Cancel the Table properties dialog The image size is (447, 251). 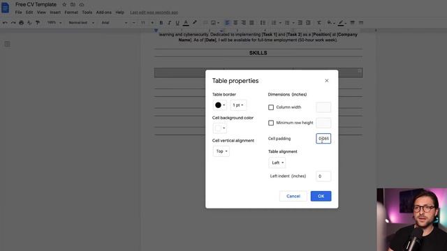pyautogui.click(x=293, y=196)
